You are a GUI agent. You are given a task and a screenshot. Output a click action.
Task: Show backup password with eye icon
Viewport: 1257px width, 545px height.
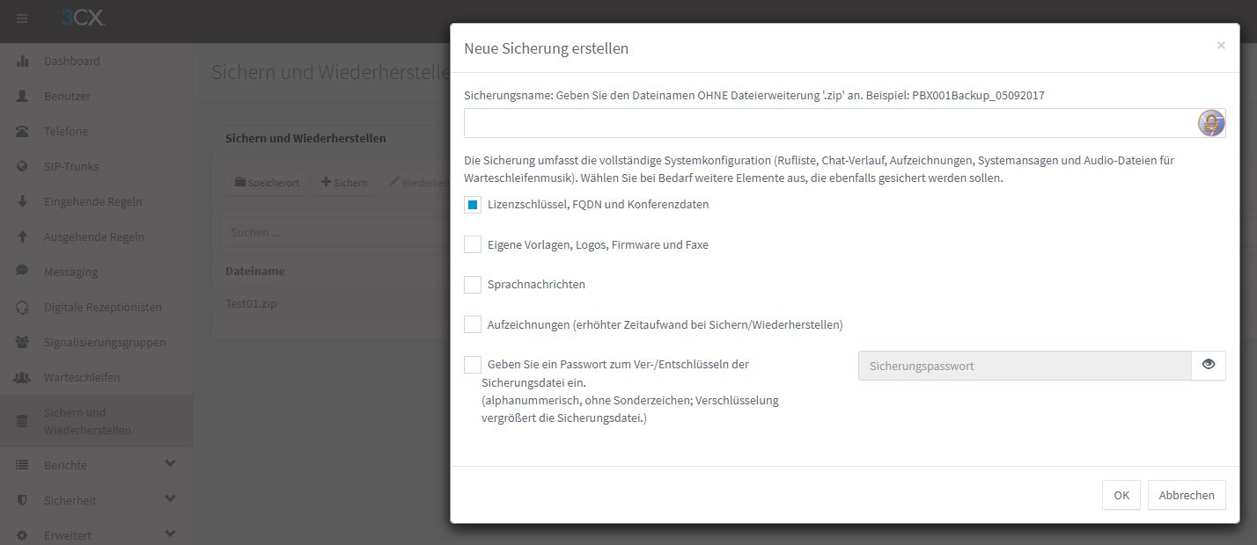point(1208,365)
